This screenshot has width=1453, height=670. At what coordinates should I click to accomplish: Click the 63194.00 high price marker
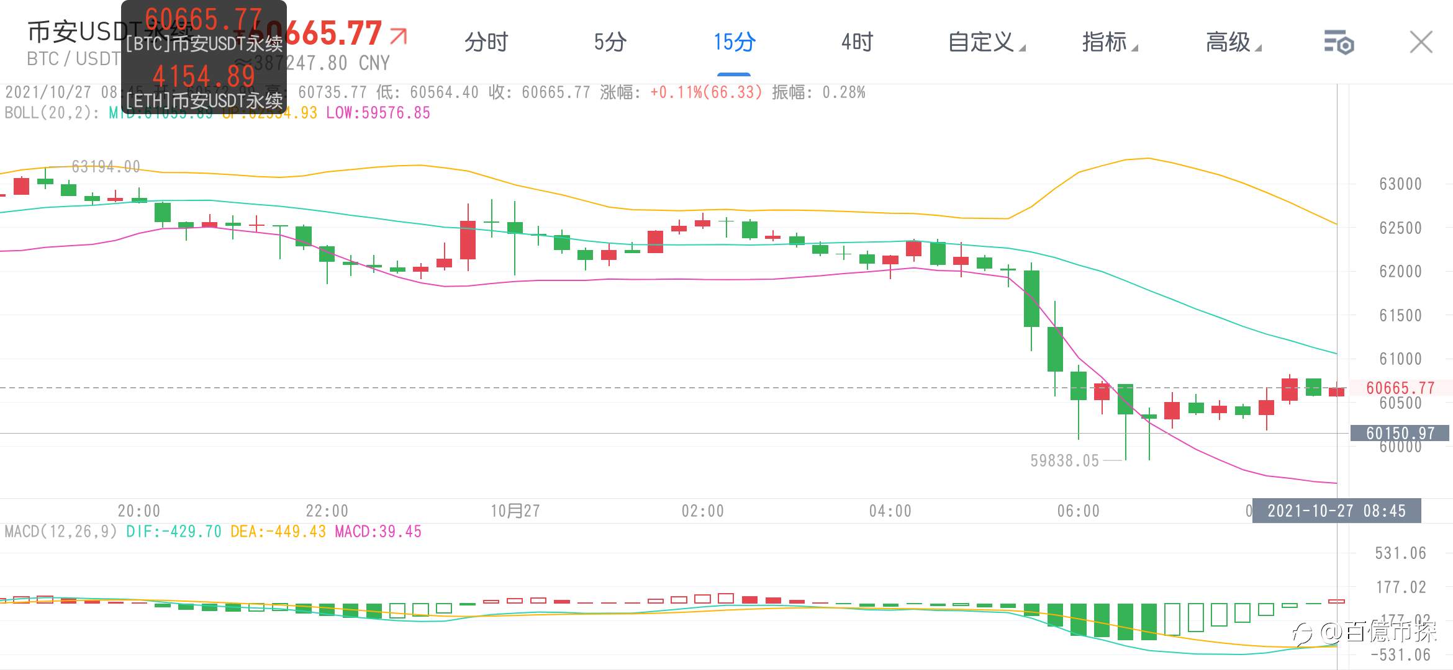coord(106,167)
